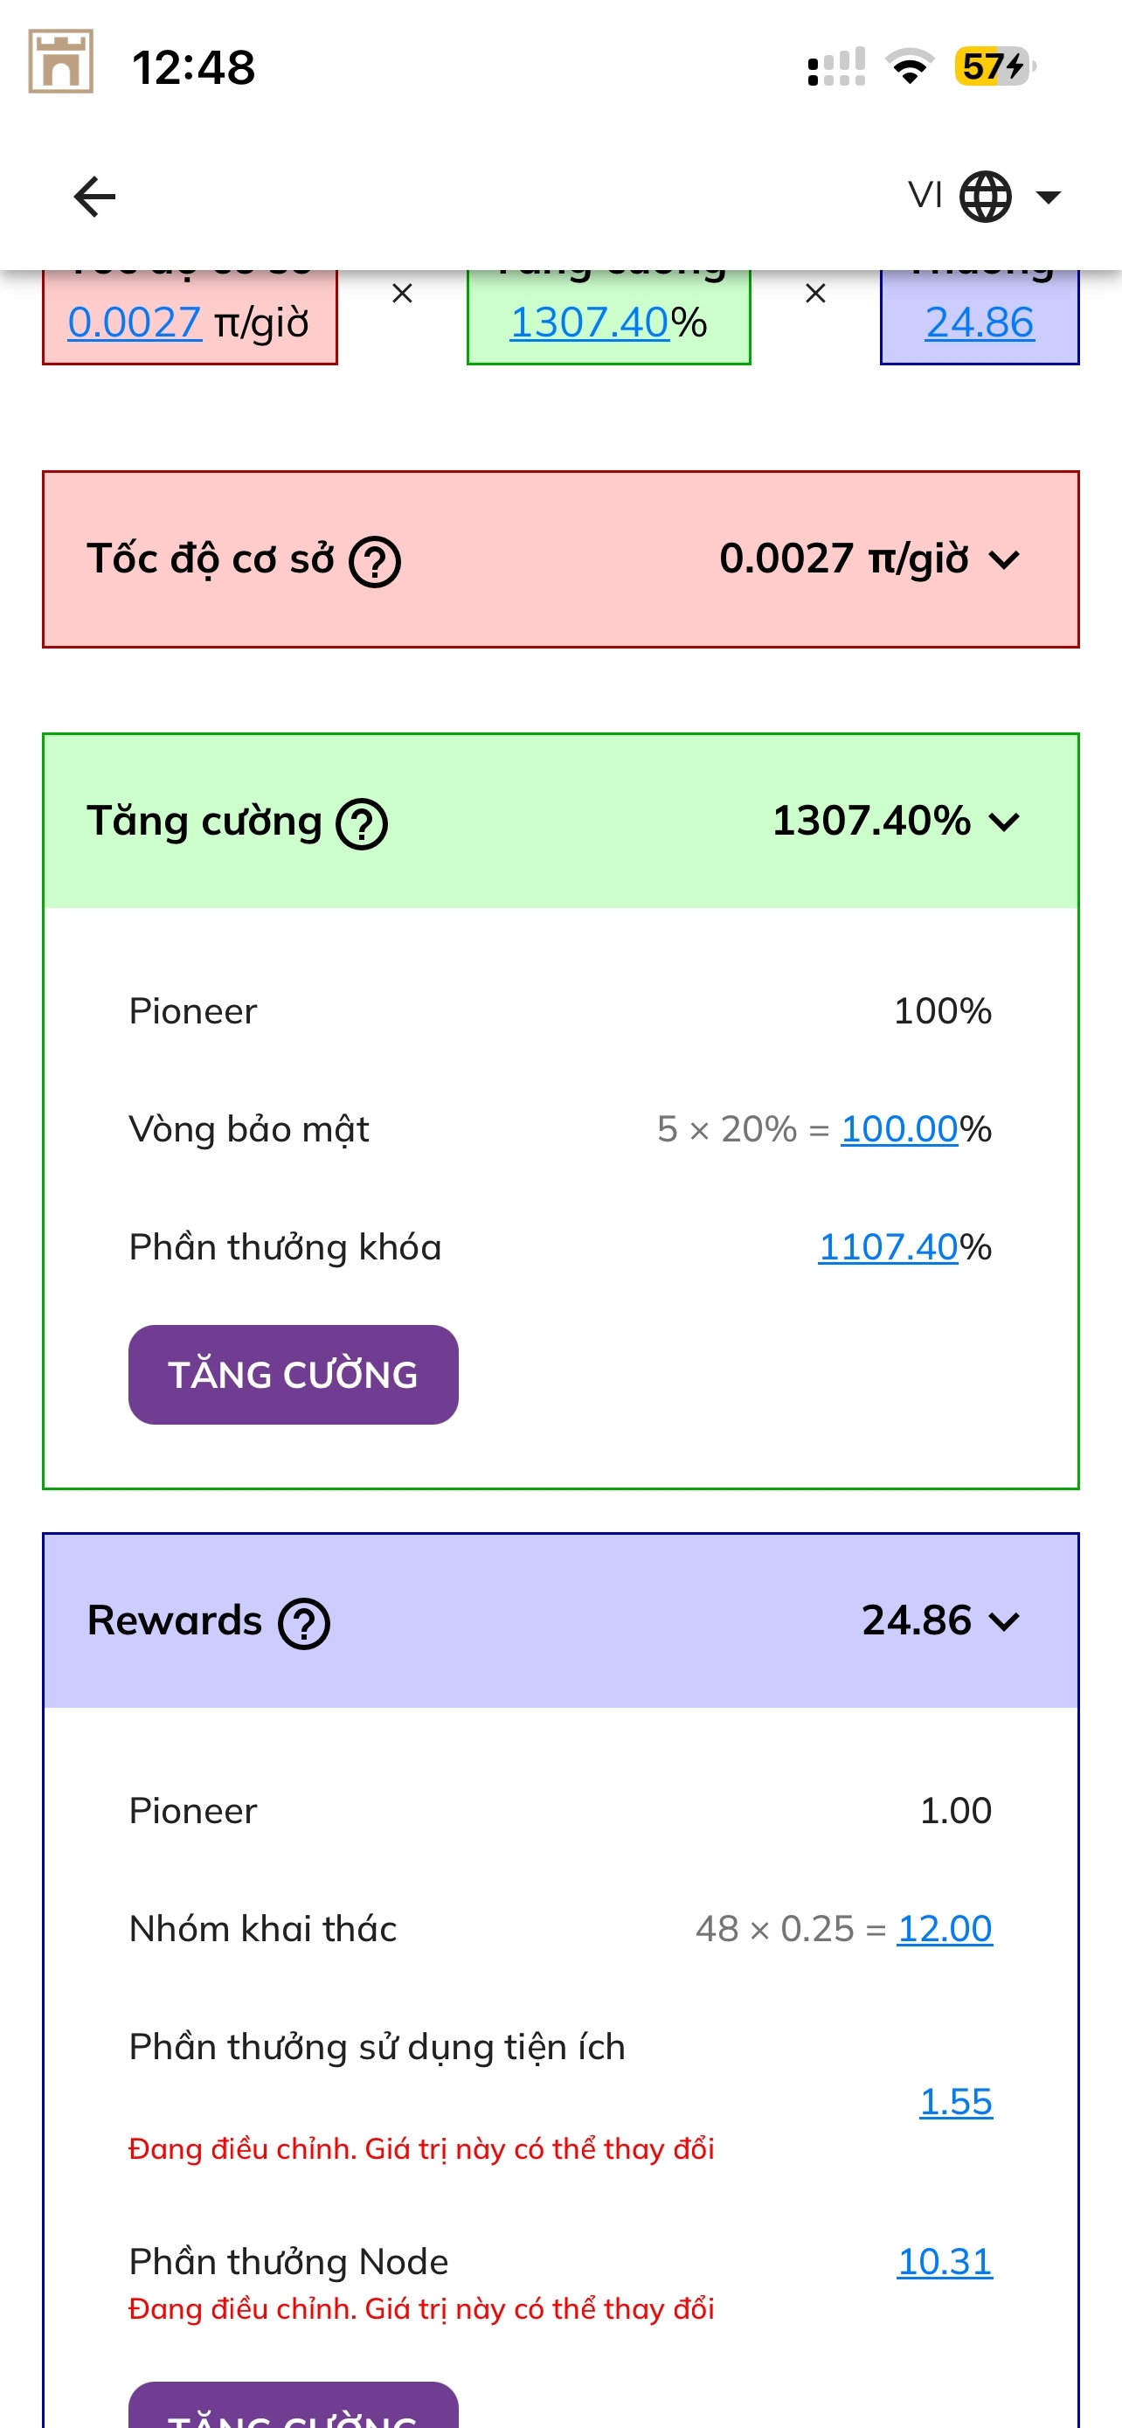Tap the 1.55 utility usage reward link

955,2101
